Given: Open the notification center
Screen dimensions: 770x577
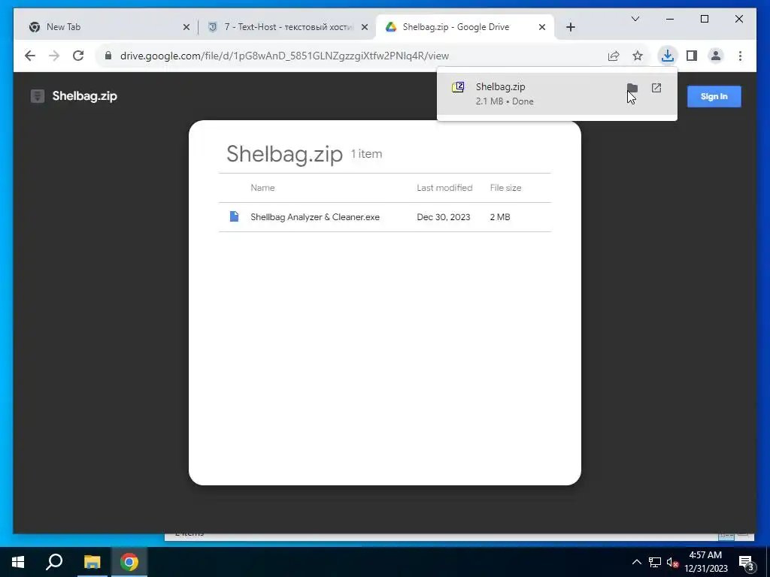Looking at the screenshot, I should pos(746,563).
